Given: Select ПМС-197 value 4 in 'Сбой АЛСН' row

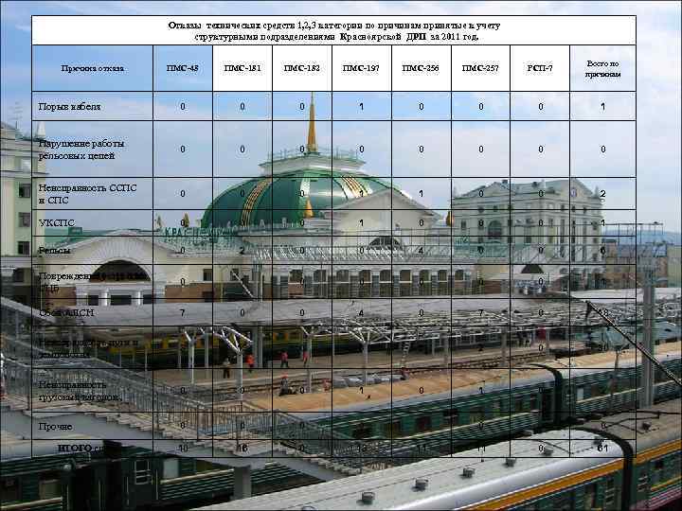Looking at the screenshot, I should point(361,312).
